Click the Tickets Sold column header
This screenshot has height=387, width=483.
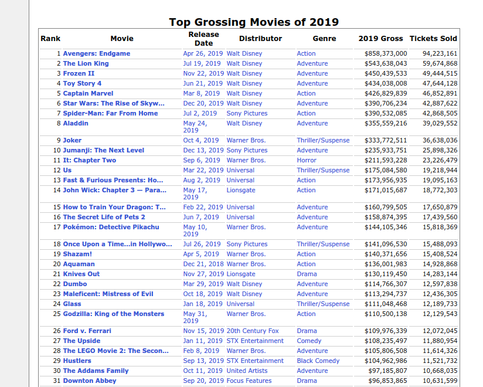[433, 39]
